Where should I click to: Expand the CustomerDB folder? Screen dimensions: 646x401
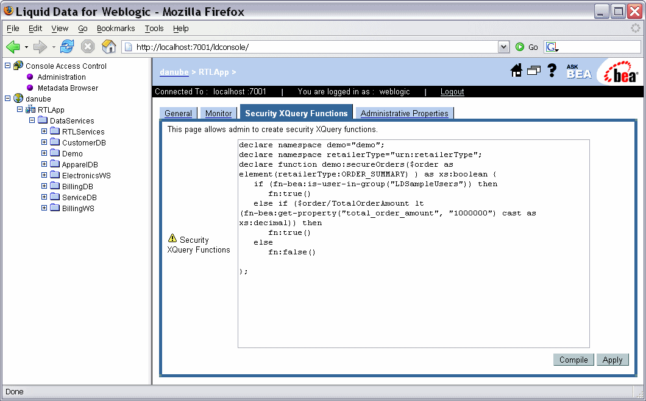pyautogui.click(x=44, y=142)
